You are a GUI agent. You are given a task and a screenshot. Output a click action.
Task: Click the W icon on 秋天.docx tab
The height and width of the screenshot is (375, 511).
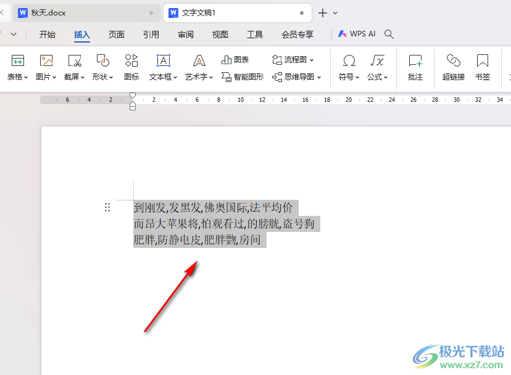coord(22,13)
